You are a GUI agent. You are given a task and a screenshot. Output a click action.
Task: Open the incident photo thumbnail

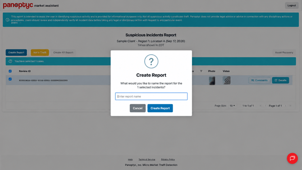(212, 81)
